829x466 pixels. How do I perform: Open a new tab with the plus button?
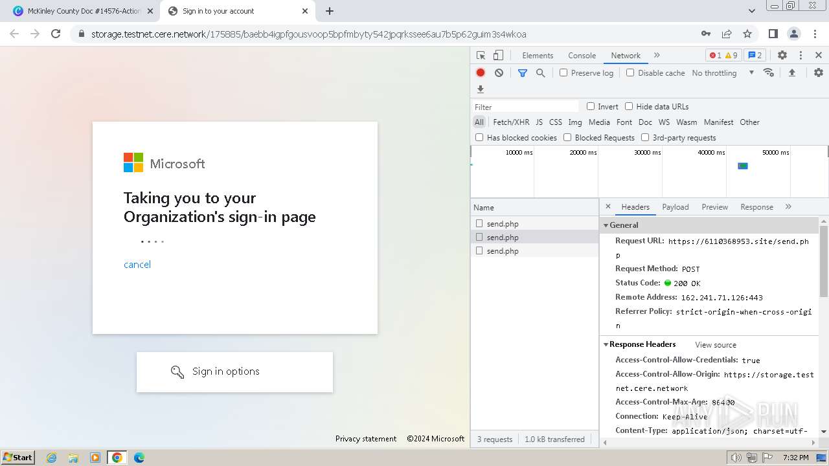tap(330, 11)
